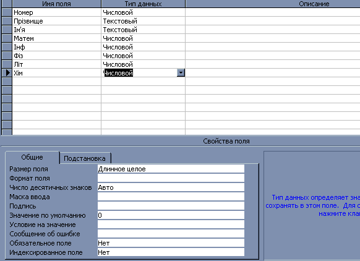The height and width of the screenshot is (261, 360).
Task: Click the Тип данных column header
Action: tap(143, 4)
